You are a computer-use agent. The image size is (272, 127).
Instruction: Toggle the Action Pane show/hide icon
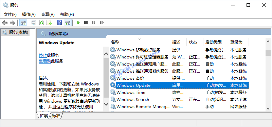pyautogui.click(x=68, y=23)
